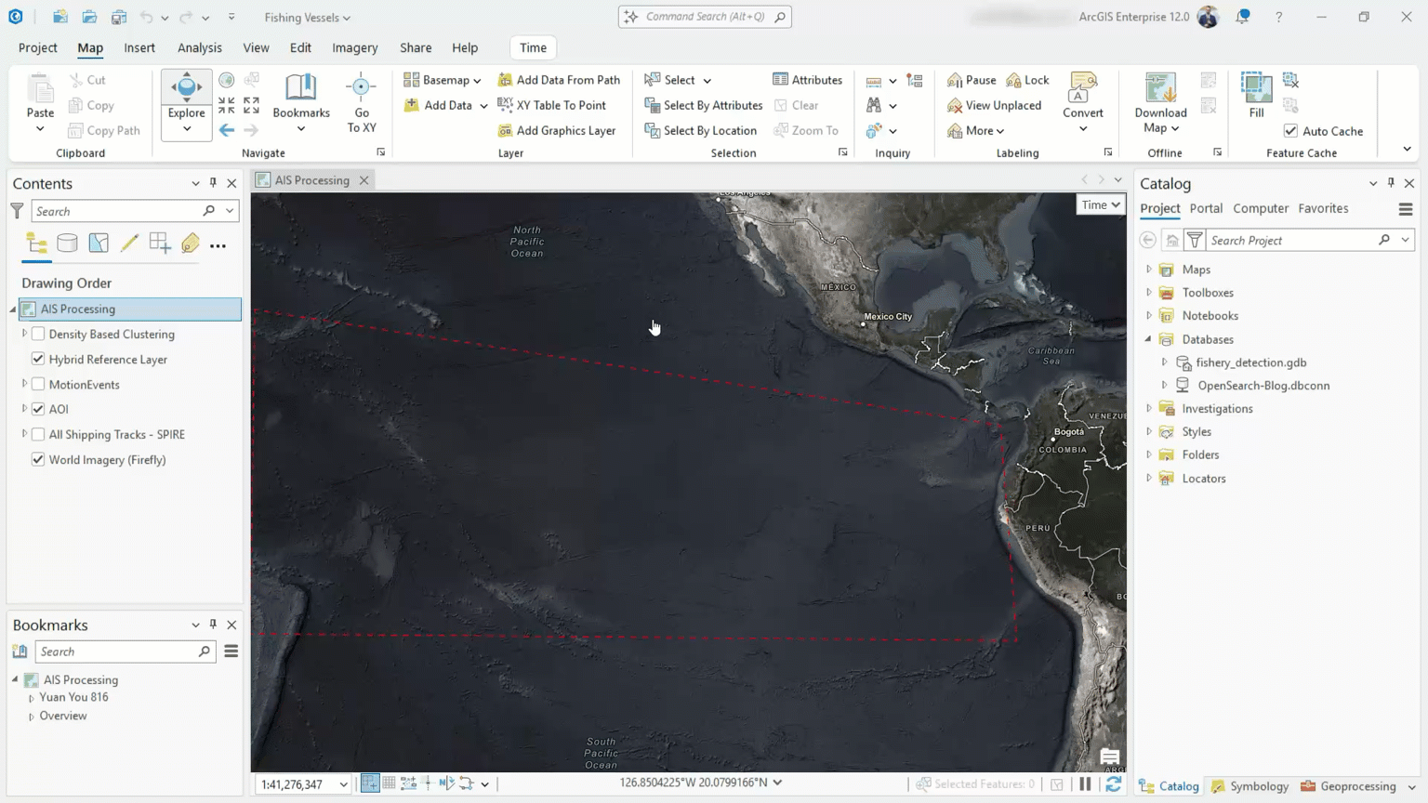Viewport: 1428px width, 803px height.
Task: Click the Contents filter icon
Action: click(17, 211)
